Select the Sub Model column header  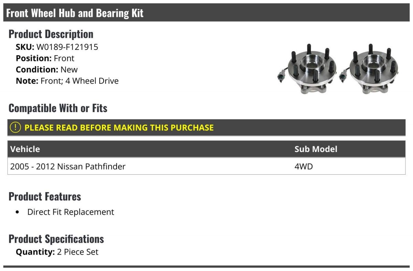[316, 149]
